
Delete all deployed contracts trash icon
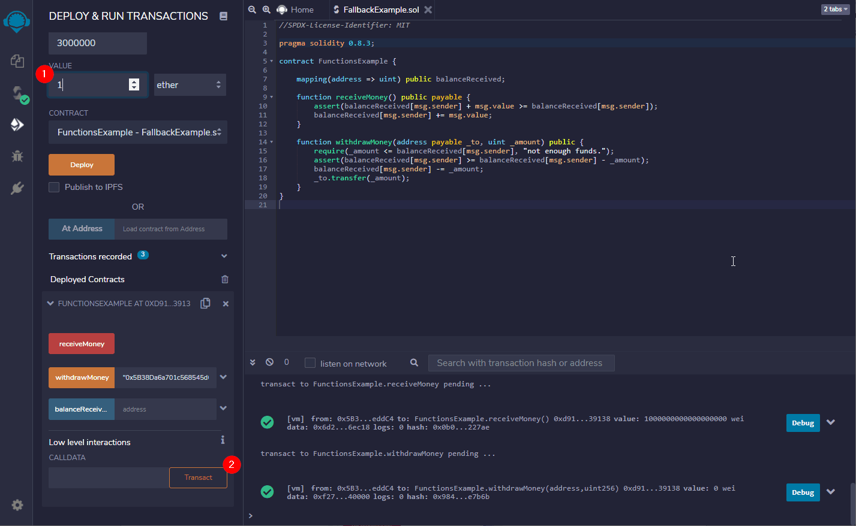225,279
